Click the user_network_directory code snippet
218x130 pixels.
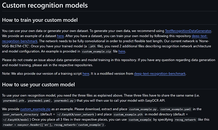[21, 114]
